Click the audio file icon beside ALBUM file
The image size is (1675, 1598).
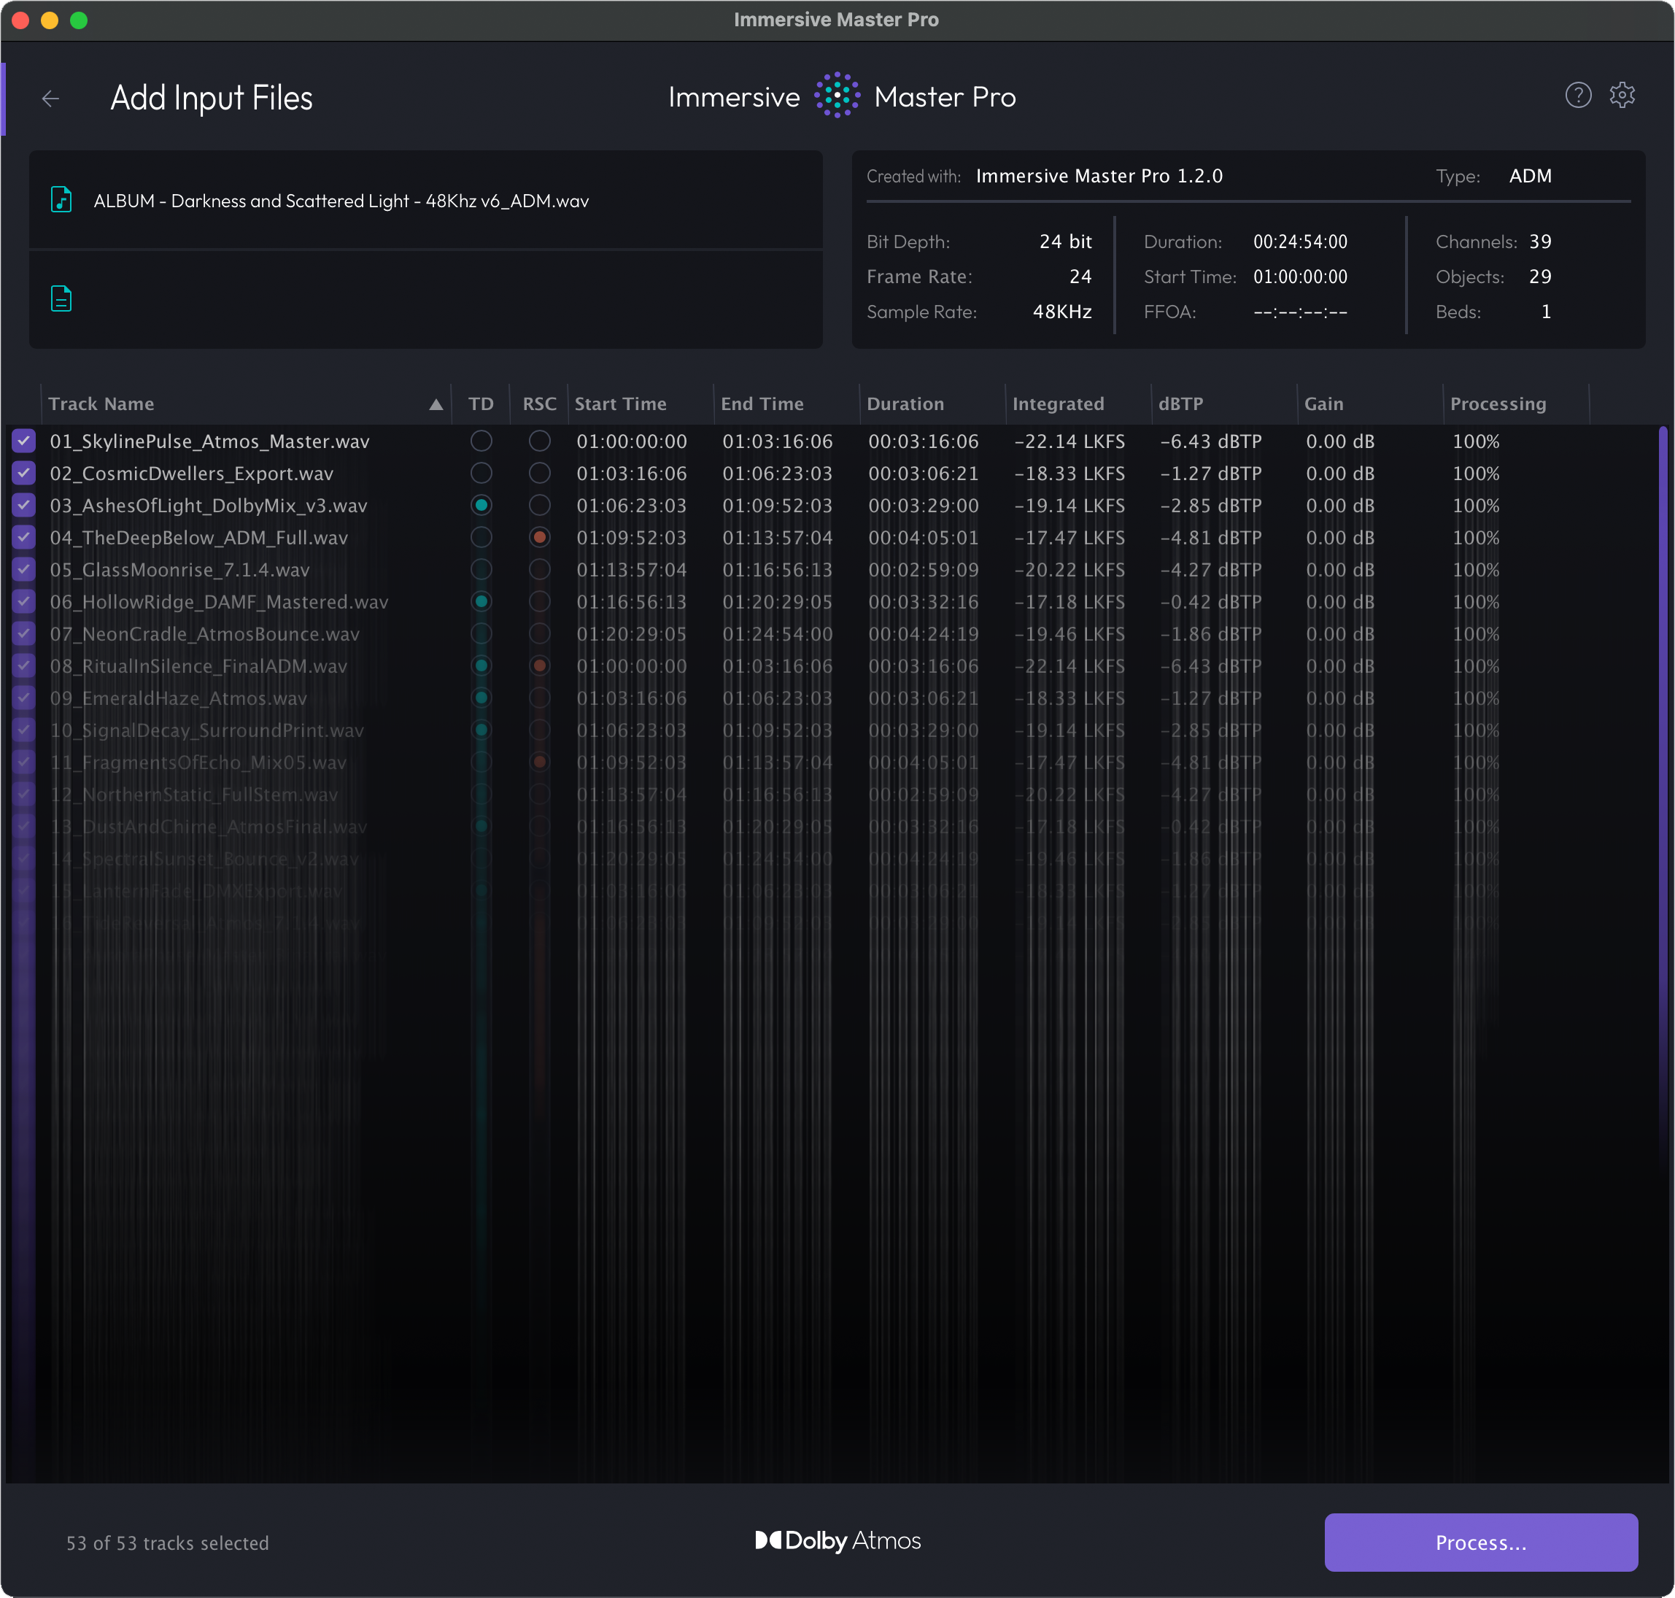pyautogui.click(x=61, y=200)
